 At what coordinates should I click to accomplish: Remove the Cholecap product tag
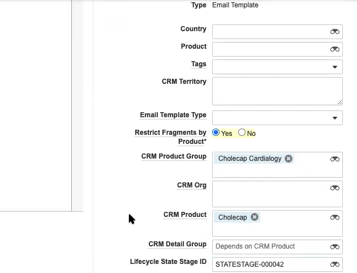pos(255,217)
